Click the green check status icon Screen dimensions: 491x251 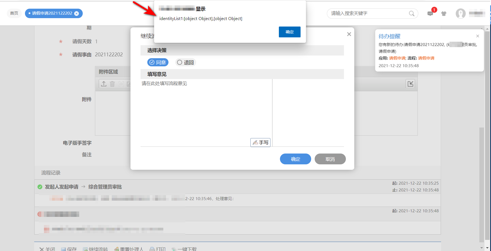pyautogui.click(x=40, y=187)
